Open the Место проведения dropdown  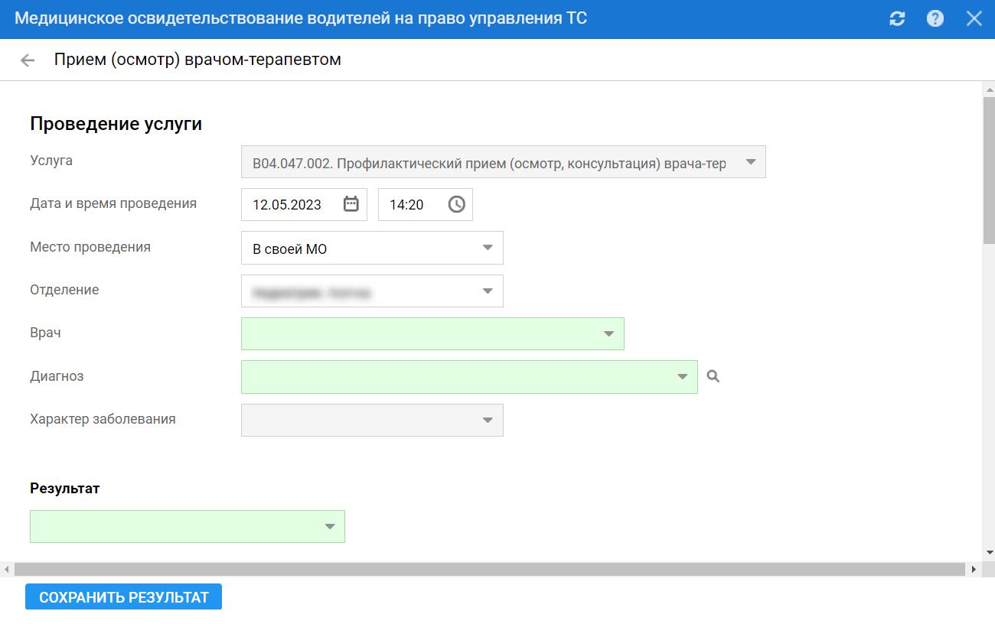(488, 248)
